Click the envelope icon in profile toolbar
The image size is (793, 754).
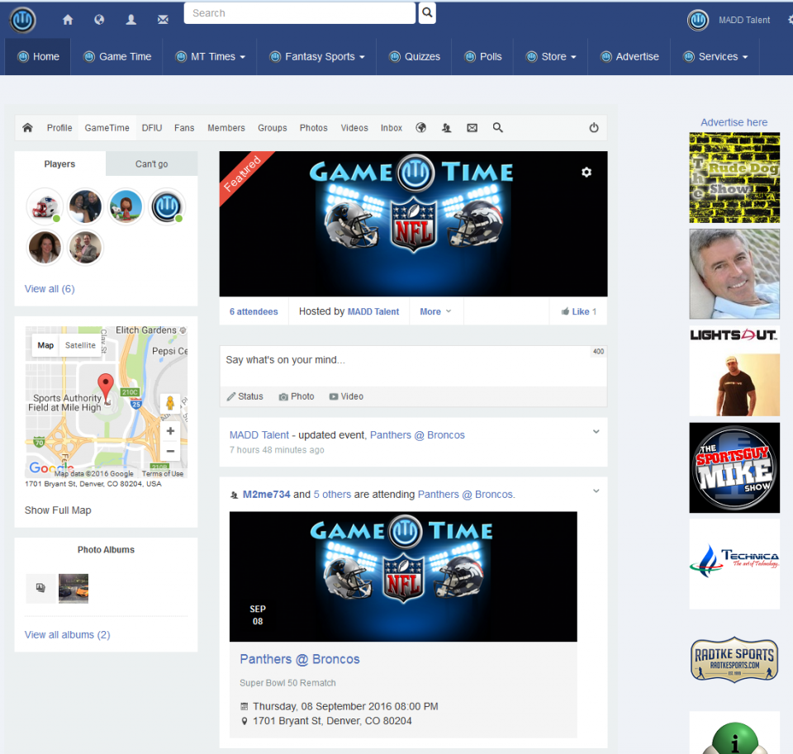(x=472, y=128)
